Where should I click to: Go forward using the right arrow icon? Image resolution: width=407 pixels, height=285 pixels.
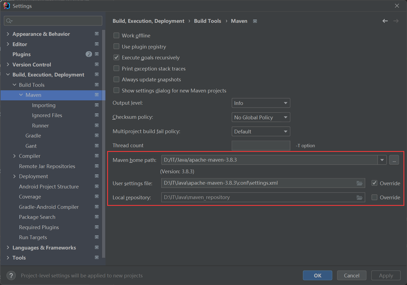[396, 21]
